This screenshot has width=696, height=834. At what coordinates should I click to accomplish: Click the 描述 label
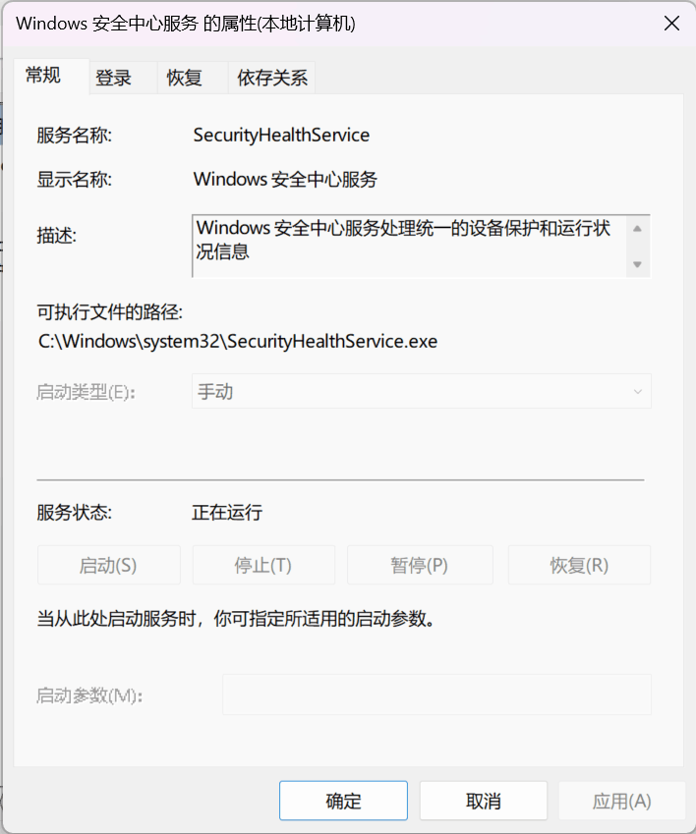(57, 235)
